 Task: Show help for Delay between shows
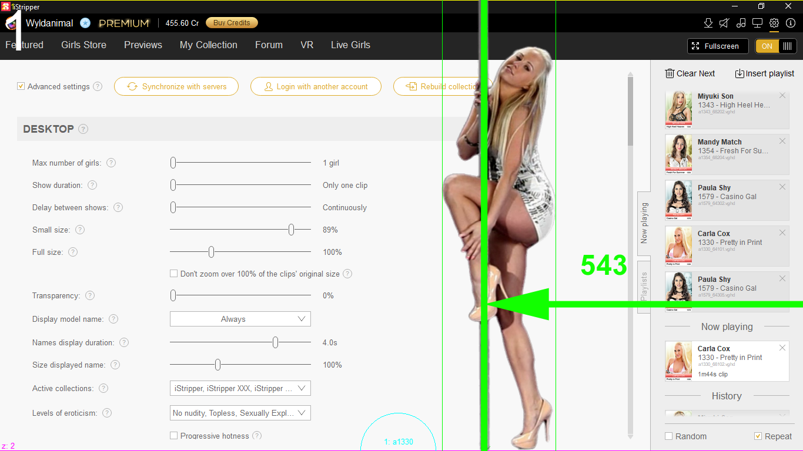118,207
